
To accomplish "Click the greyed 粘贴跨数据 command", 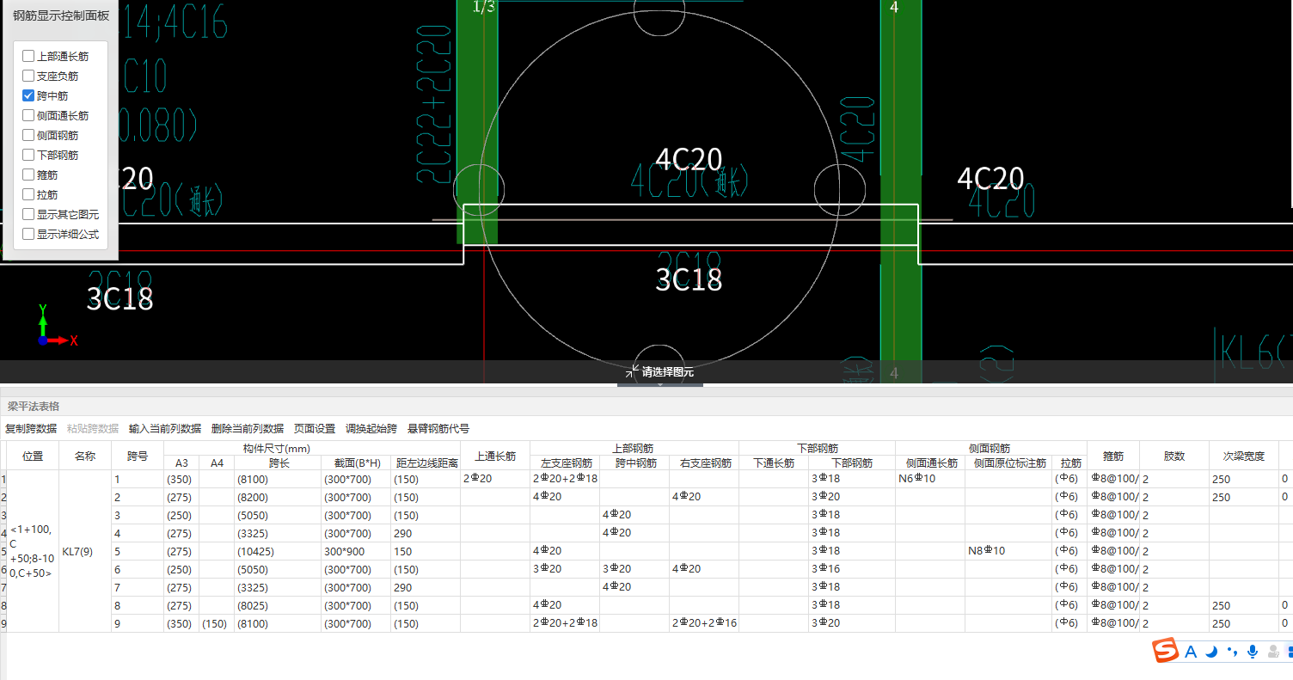I will coord(93,428).
